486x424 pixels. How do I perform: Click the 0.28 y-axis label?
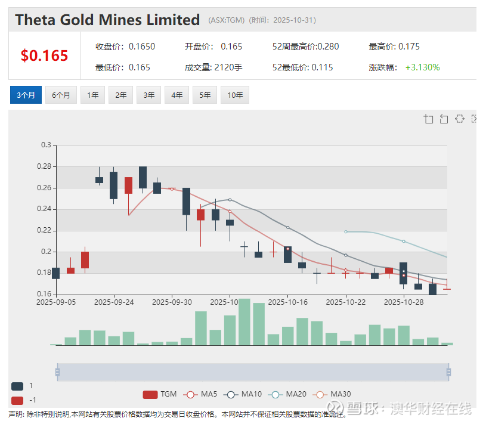point(44,166)
